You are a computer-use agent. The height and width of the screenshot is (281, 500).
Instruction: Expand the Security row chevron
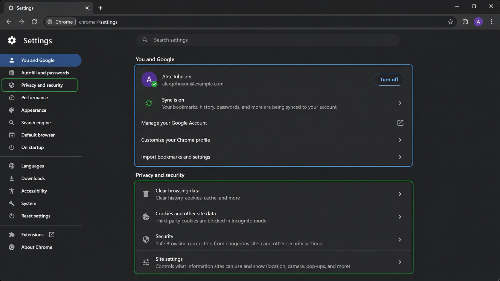[x=400, y=239]
